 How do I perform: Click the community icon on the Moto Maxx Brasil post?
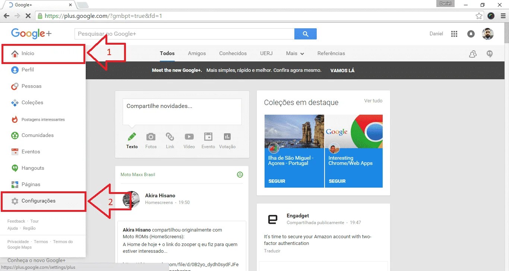pyautogui.click(x=240, y=175)
